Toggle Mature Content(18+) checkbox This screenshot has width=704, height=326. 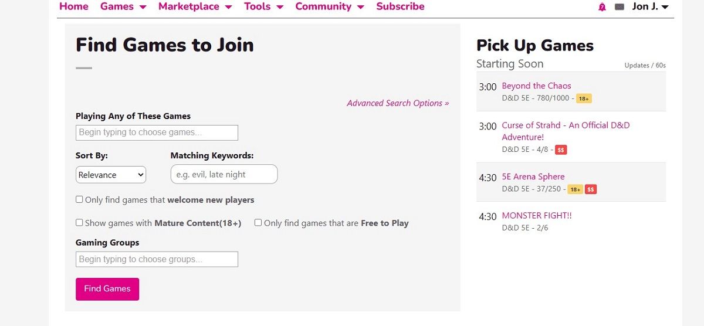coord(79,223)
